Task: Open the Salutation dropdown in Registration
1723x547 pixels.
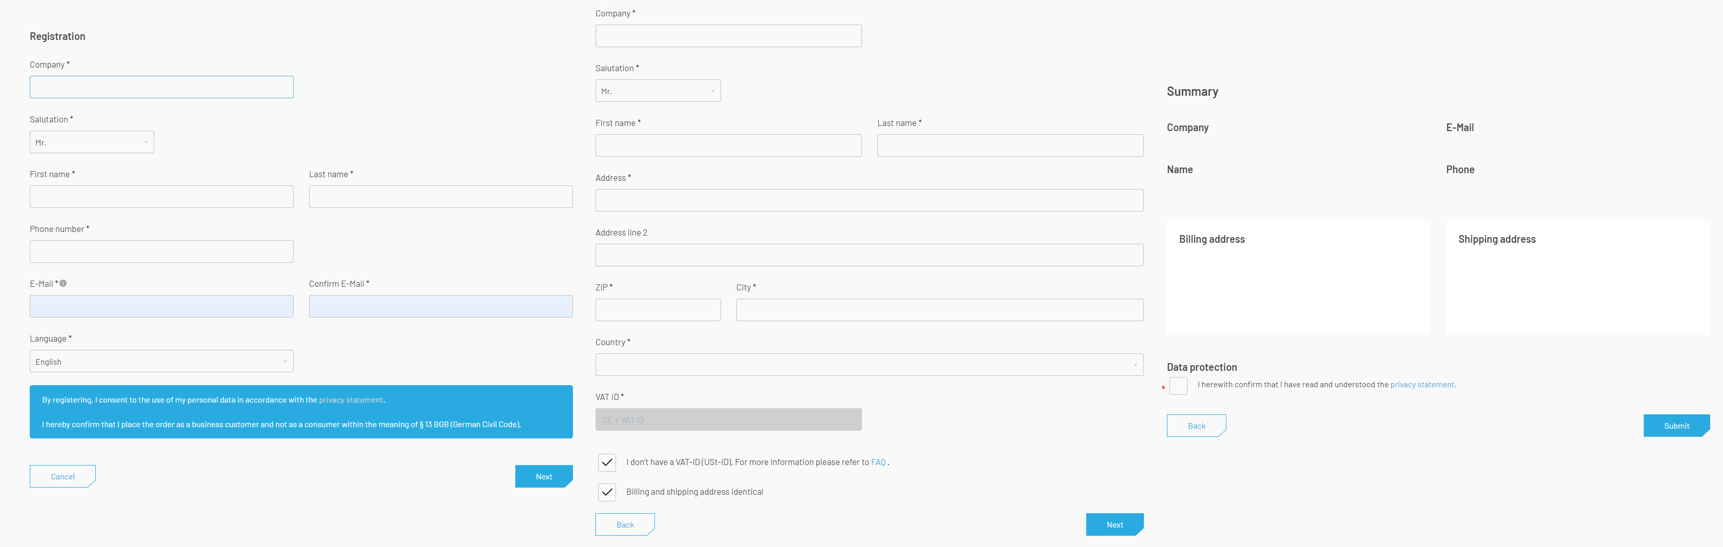Action: tap(92, 142)
